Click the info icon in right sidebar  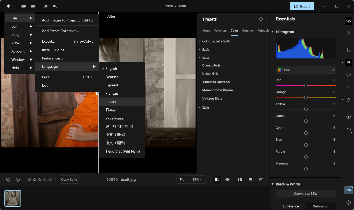point(348,117)
